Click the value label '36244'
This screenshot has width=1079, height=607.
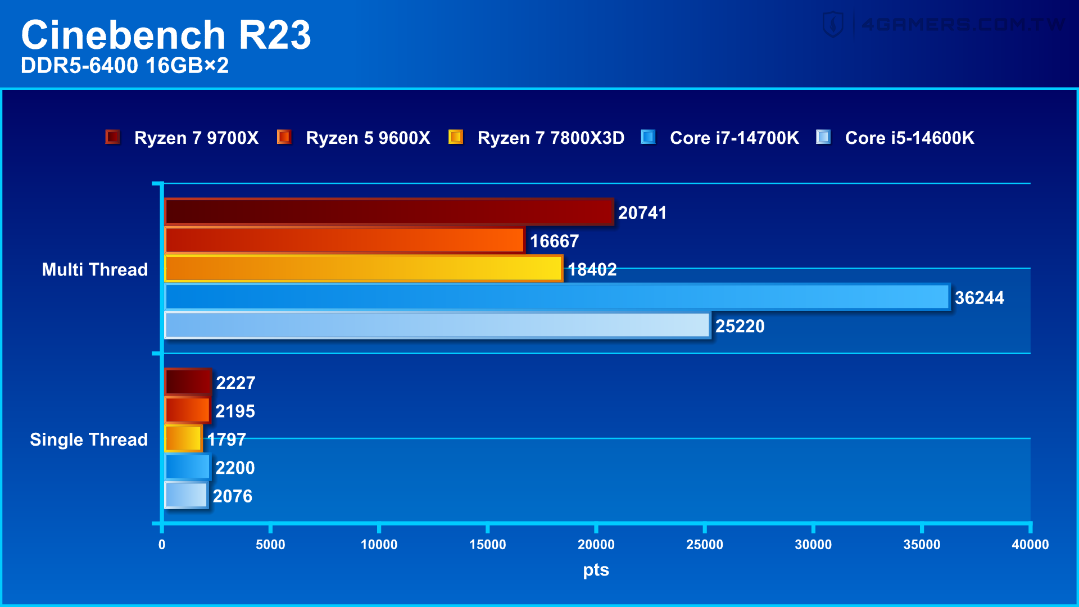(979, 298)
